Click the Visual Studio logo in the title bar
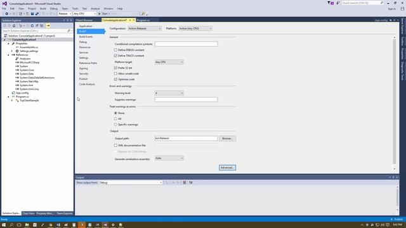406x228 pixels. click(x=4, y=3)
